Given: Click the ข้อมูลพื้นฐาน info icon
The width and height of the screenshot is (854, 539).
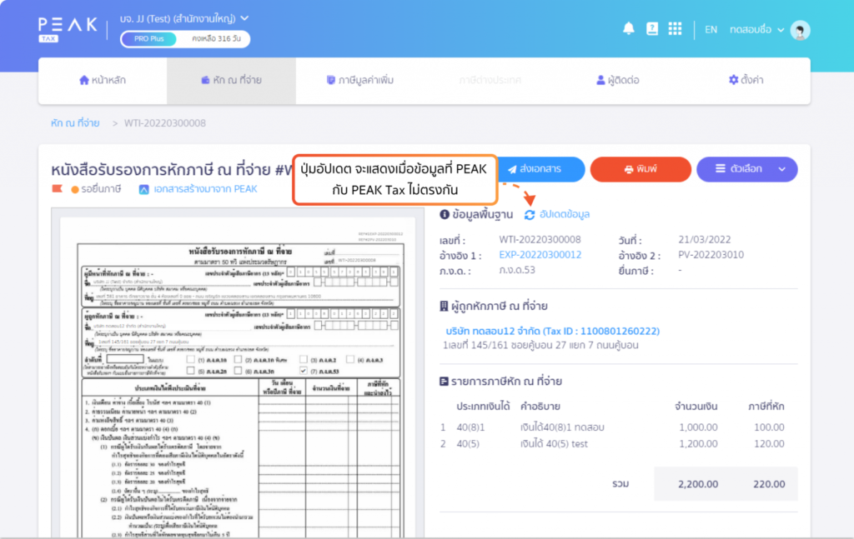Looking at the screenshot, I should point(445,214).
